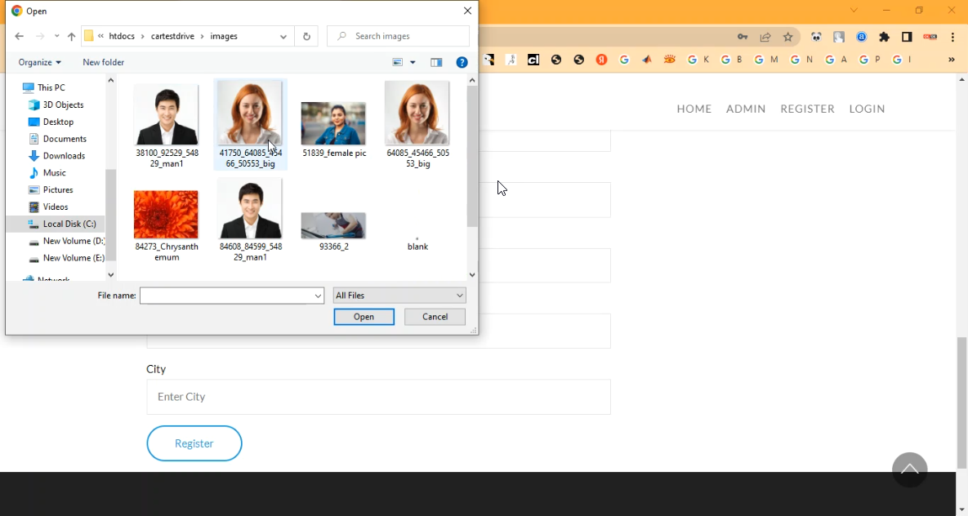
Task: Go to the REGISTER nav link
Action: click(807, 109)
